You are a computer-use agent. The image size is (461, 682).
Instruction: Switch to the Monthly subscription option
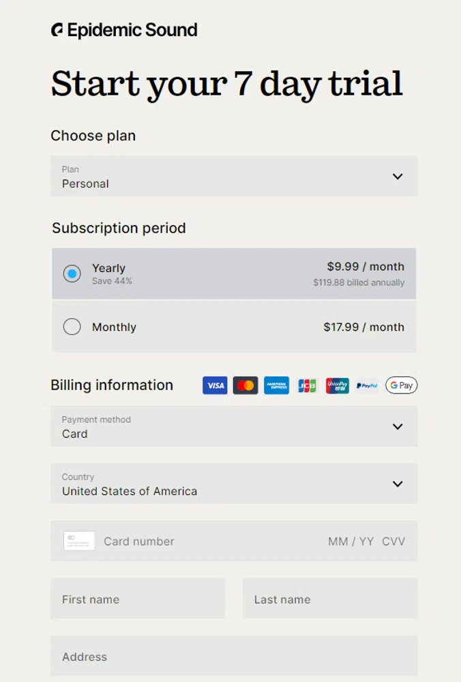72,327
